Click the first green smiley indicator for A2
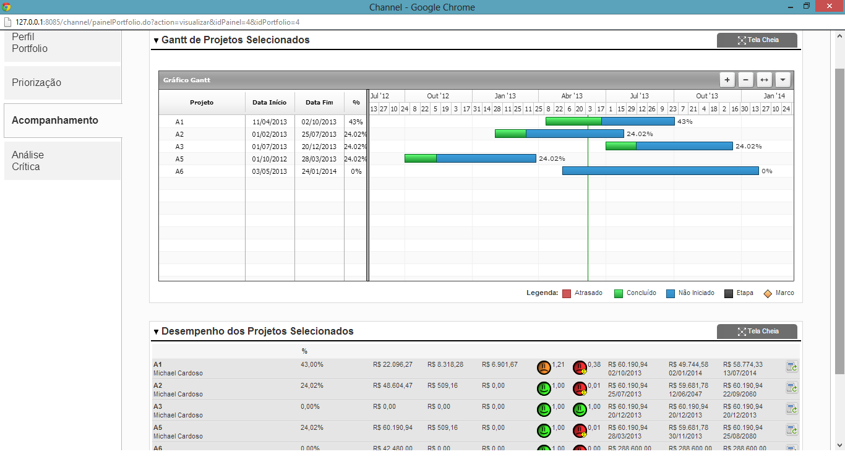Image resolution: width=845 pixels, height=475 pixels. coord(544,389)
